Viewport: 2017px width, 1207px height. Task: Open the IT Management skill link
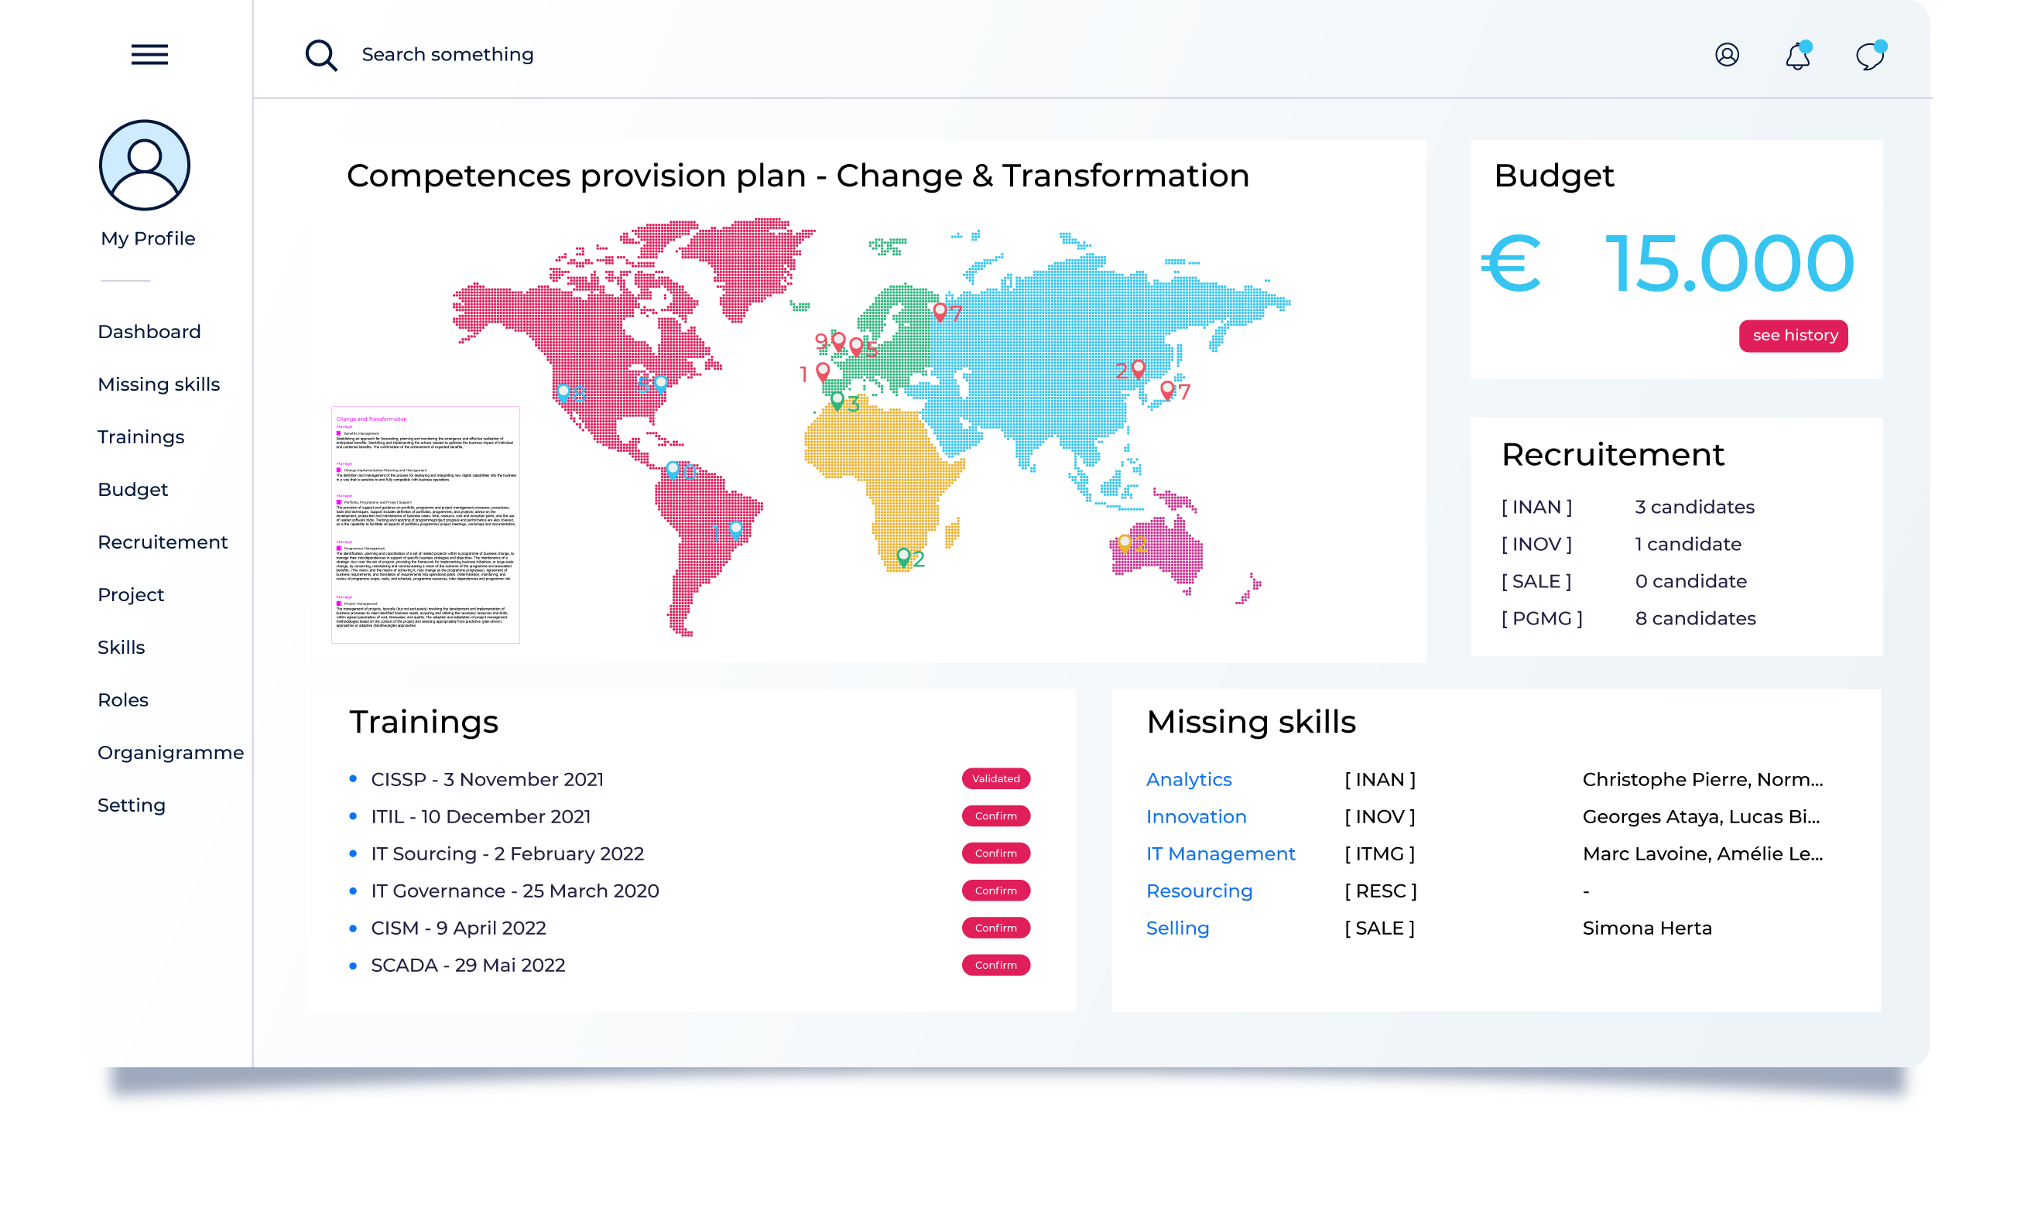click(x=1220, y=853)
